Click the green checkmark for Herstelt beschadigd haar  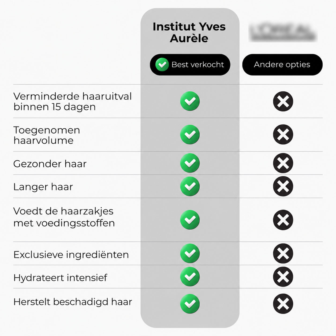coord(190,304)
